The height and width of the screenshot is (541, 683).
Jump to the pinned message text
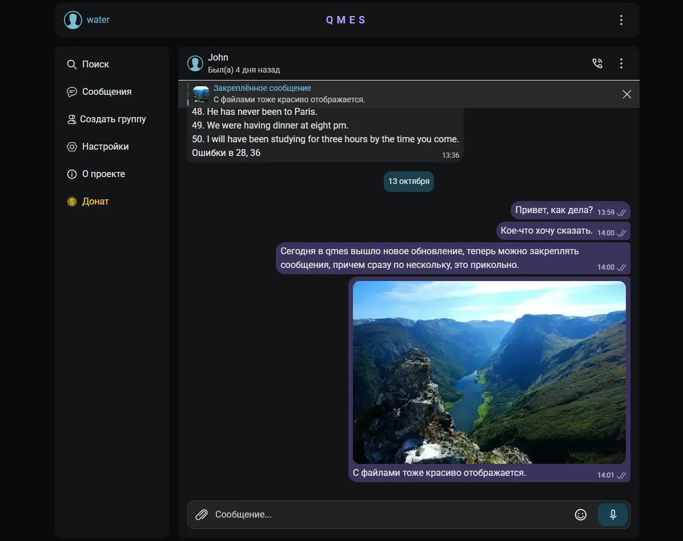click(x=289, y=99)
